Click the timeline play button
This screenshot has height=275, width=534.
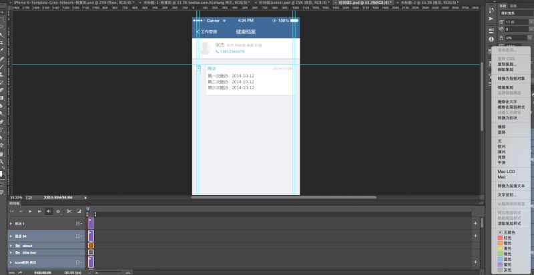point(30,212)
